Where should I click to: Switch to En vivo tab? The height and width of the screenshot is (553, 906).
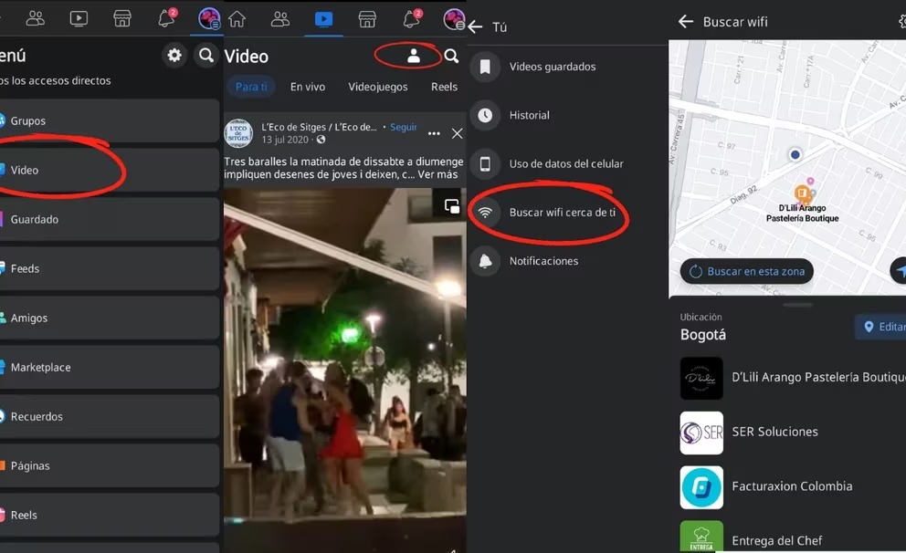(308, 87)
